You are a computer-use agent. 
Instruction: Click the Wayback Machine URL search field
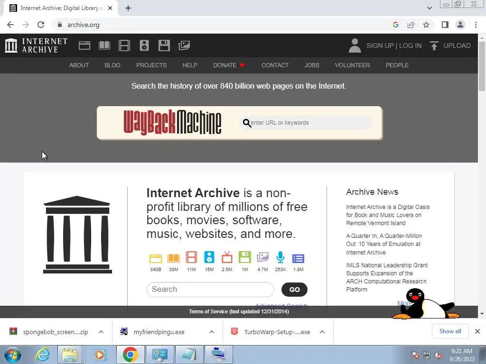306,123
